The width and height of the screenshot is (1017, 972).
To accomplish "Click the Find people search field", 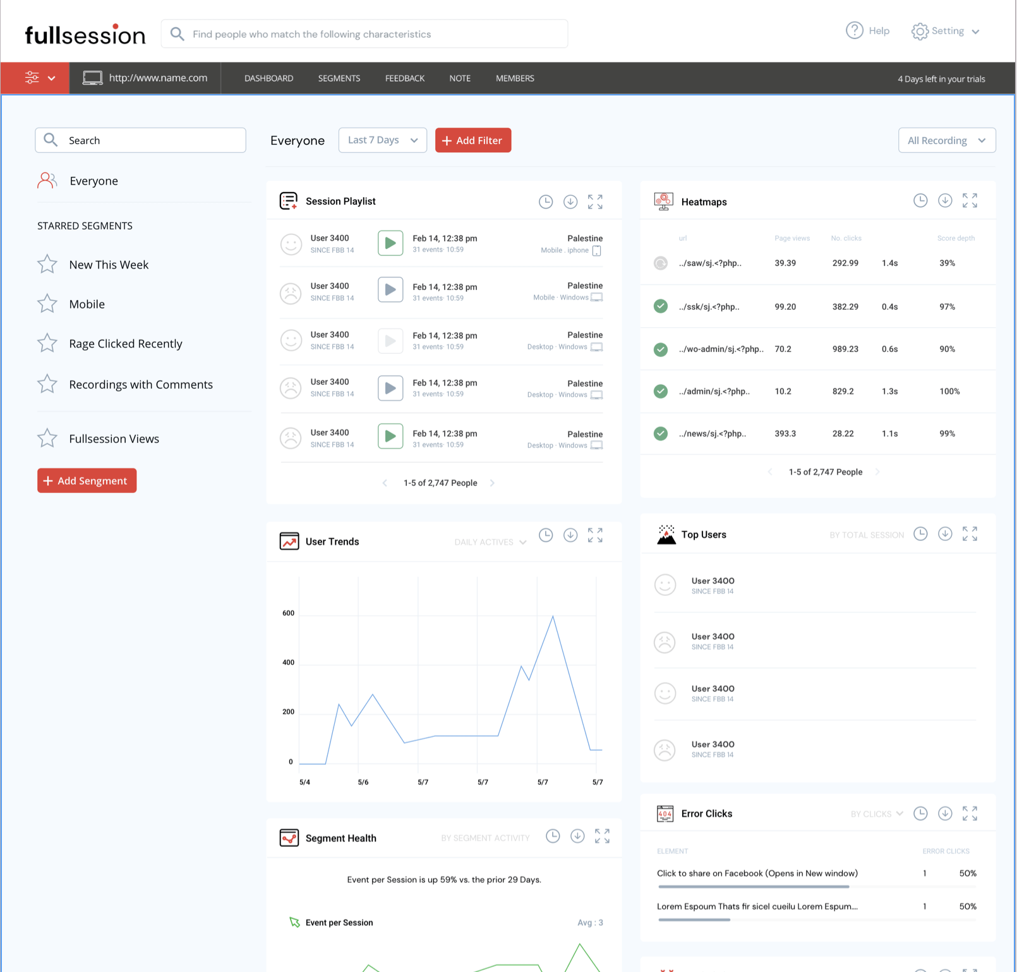I will click(x=364, y=34).
